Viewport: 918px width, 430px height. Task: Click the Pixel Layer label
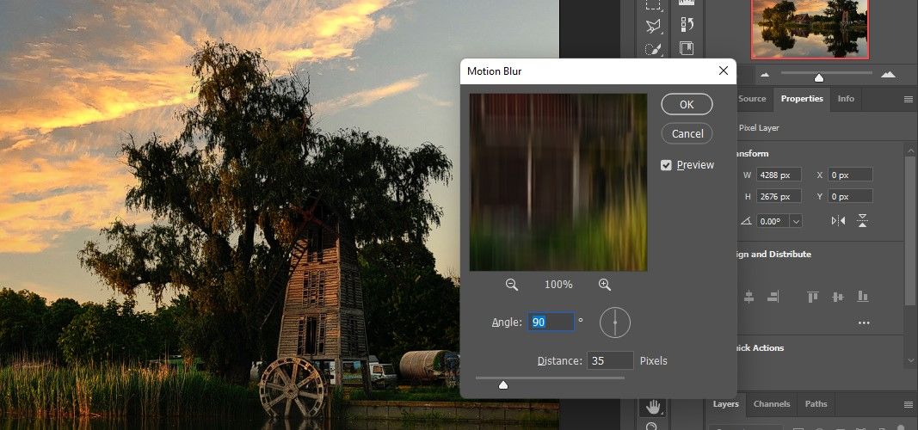pos(759,127)
